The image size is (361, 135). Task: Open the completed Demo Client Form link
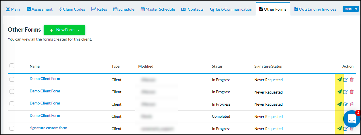(45, 115)
